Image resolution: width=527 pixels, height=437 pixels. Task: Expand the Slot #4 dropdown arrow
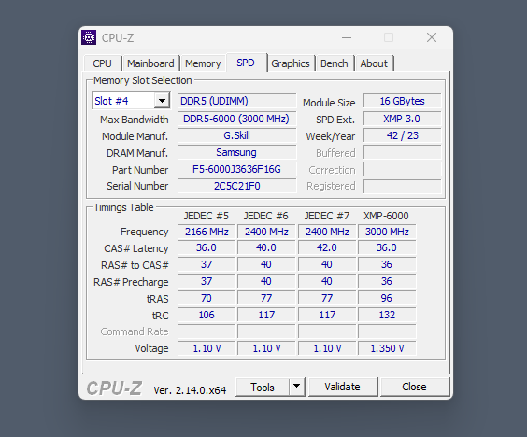point(162,101)
